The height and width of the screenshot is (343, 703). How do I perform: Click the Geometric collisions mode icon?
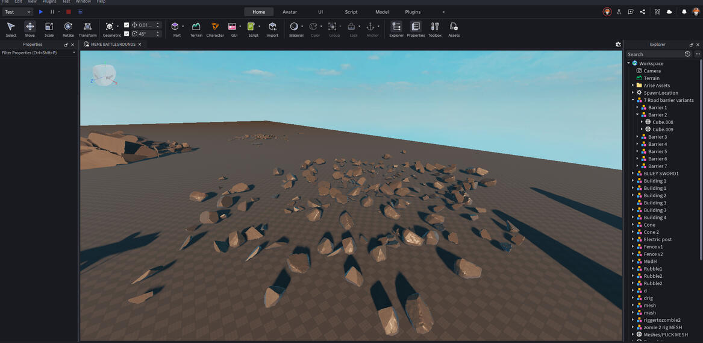pyautogui.click(x=110, y=27)
